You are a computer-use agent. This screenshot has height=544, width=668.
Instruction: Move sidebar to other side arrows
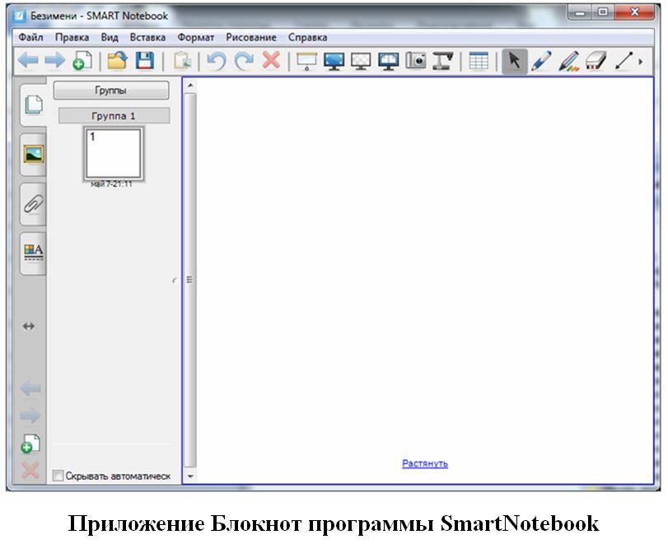click(29, 327)
